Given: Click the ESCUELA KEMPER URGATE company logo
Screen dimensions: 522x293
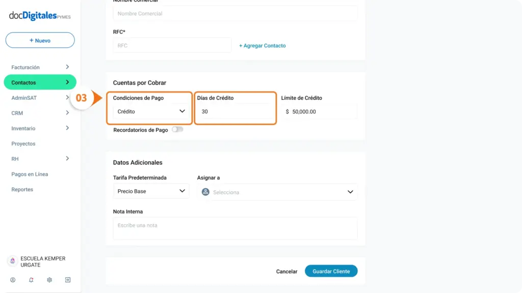Looking at the screenshot, I should (13, 261).
